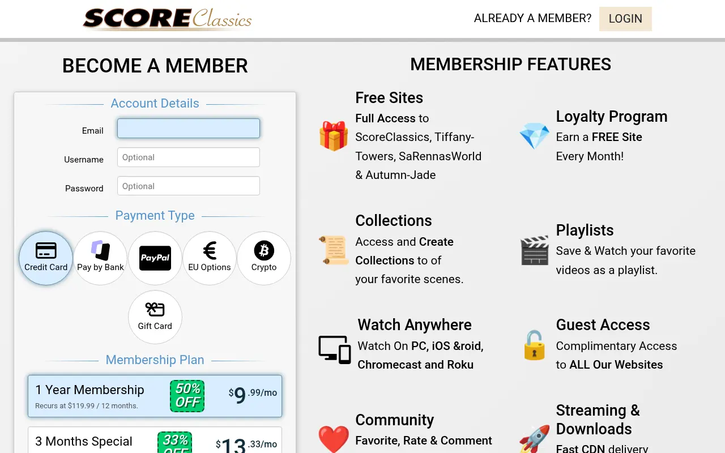This screenshot has height=453, width=725.
Task: Select the Gift Card payment option
Action: [x=155, y=317]
